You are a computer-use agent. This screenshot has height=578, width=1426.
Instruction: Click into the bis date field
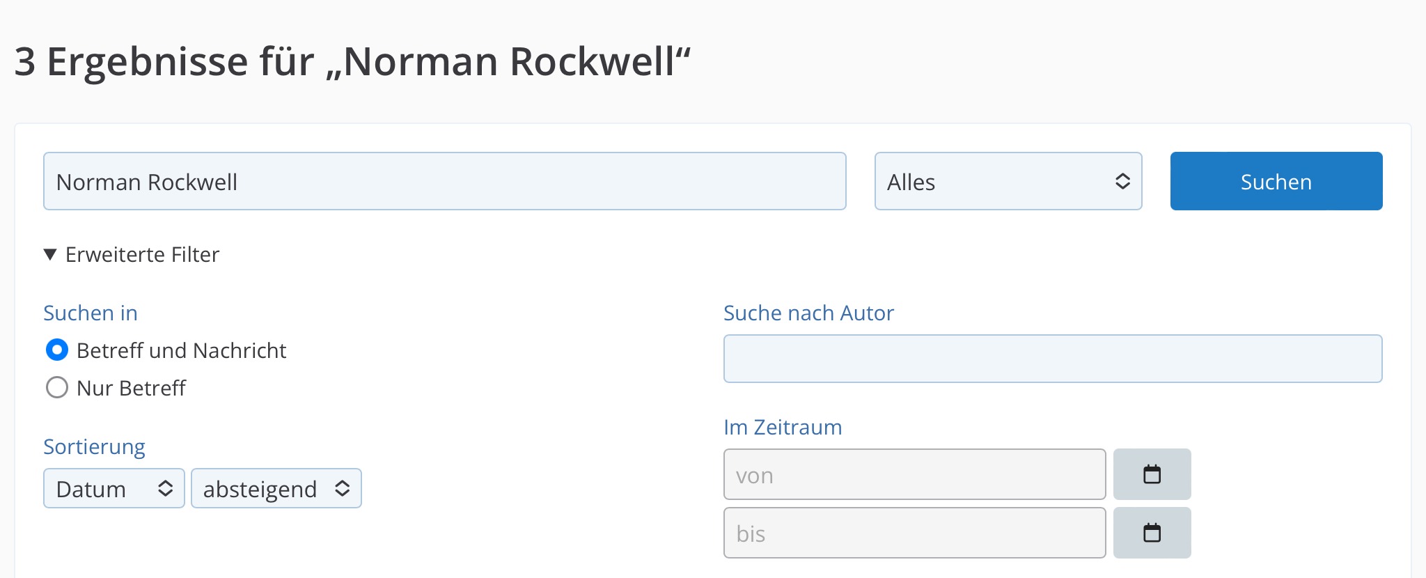coord(915,533)
